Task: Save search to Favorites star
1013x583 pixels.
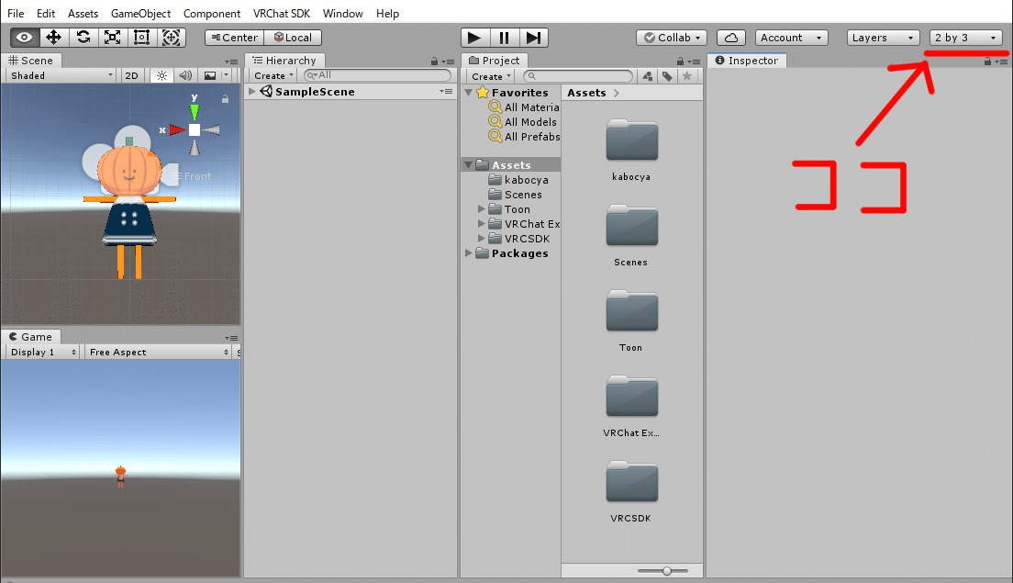Action: click(x=686, y=76)
